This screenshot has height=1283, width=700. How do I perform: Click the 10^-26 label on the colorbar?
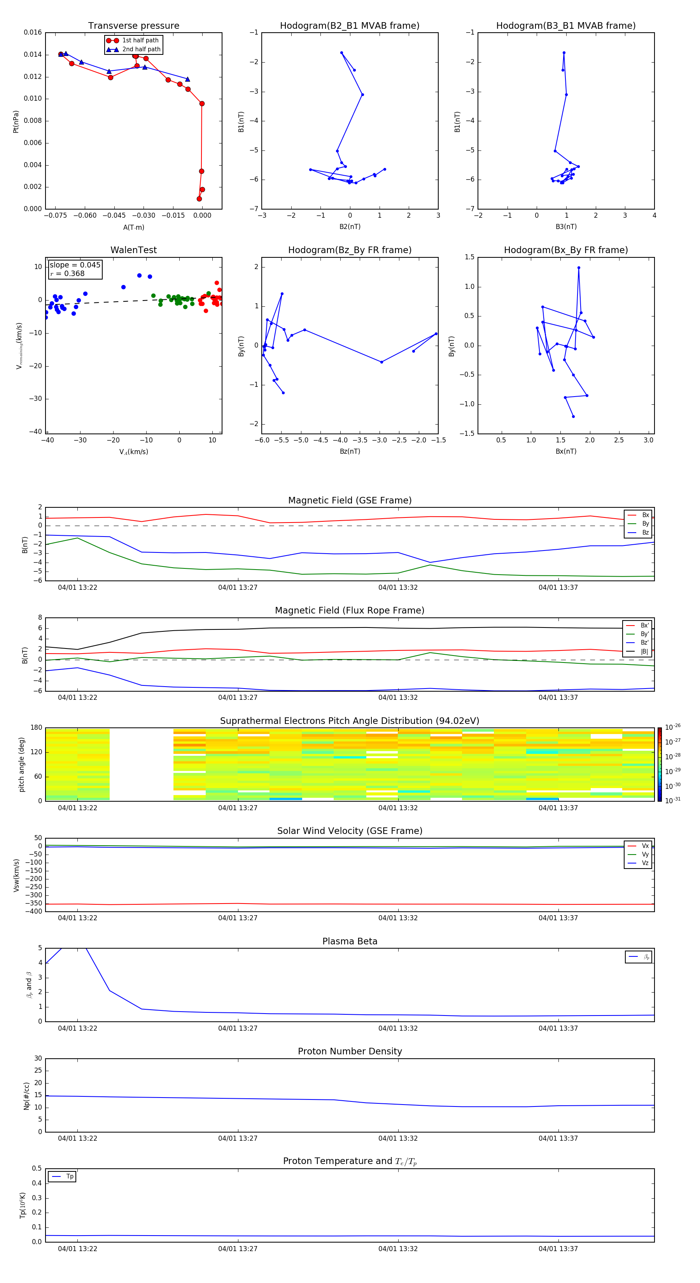click(673, 727)
